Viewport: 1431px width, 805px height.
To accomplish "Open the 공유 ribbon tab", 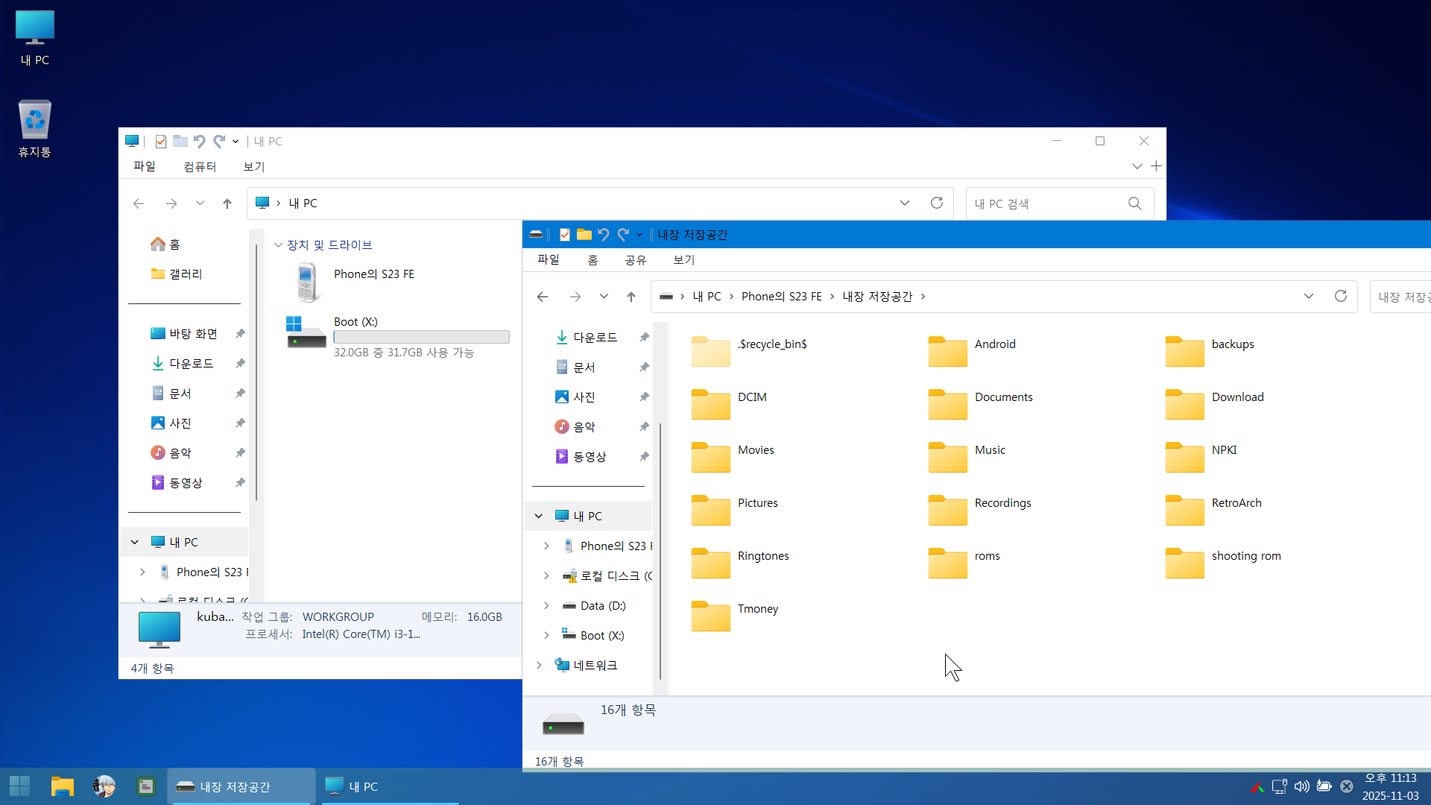I will click(635, 259).
